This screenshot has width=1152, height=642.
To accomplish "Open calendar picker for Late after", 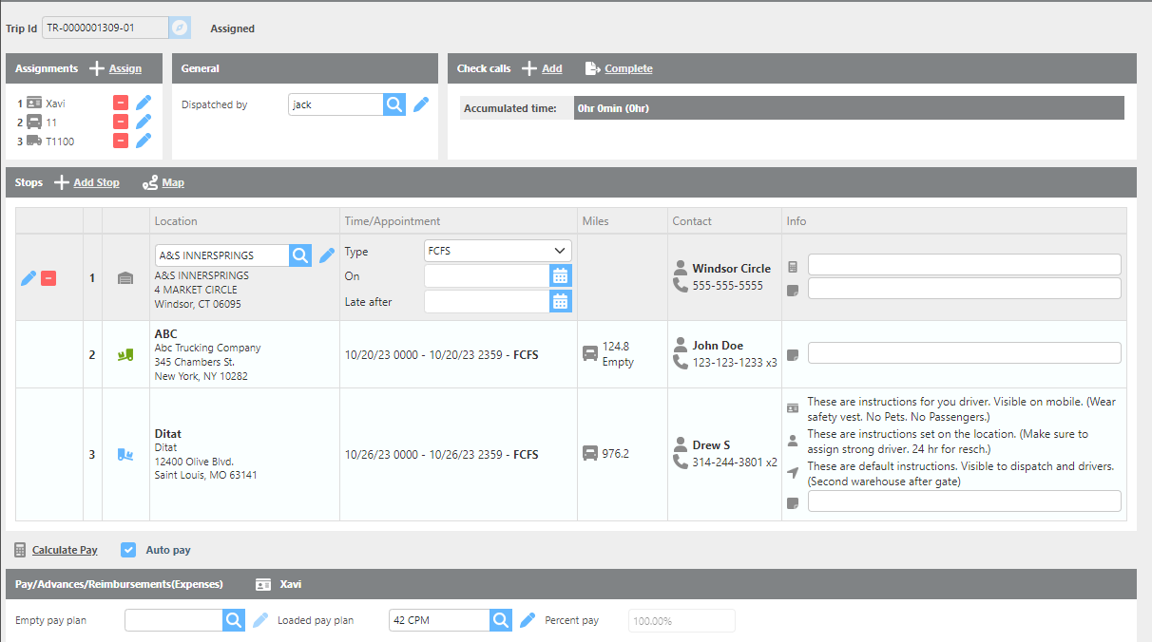I will click(561, 301).
